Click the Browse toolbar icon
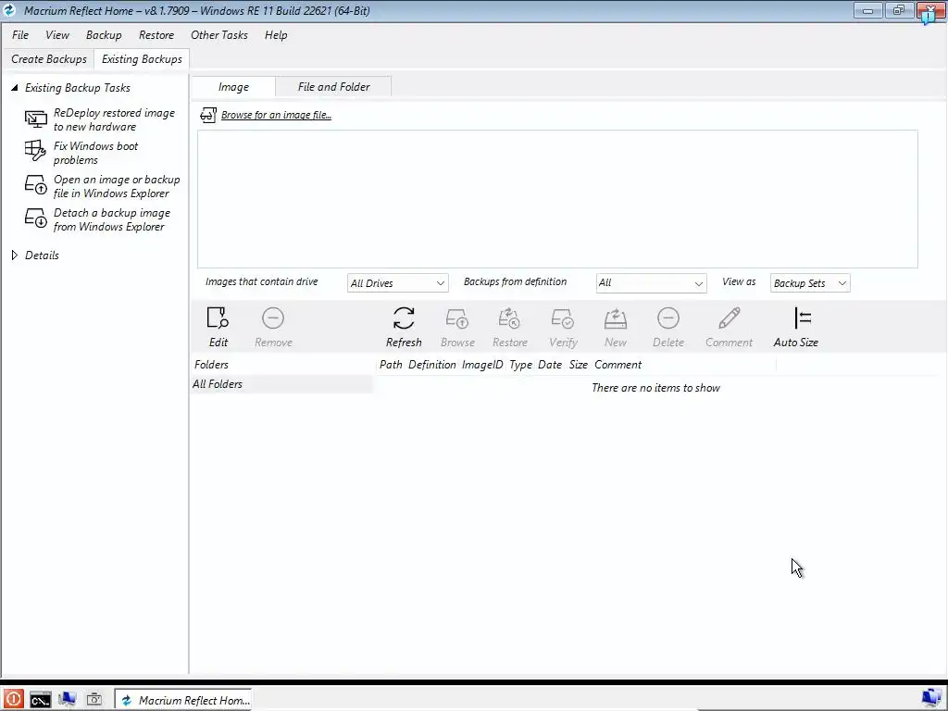 tap(457, 318)
